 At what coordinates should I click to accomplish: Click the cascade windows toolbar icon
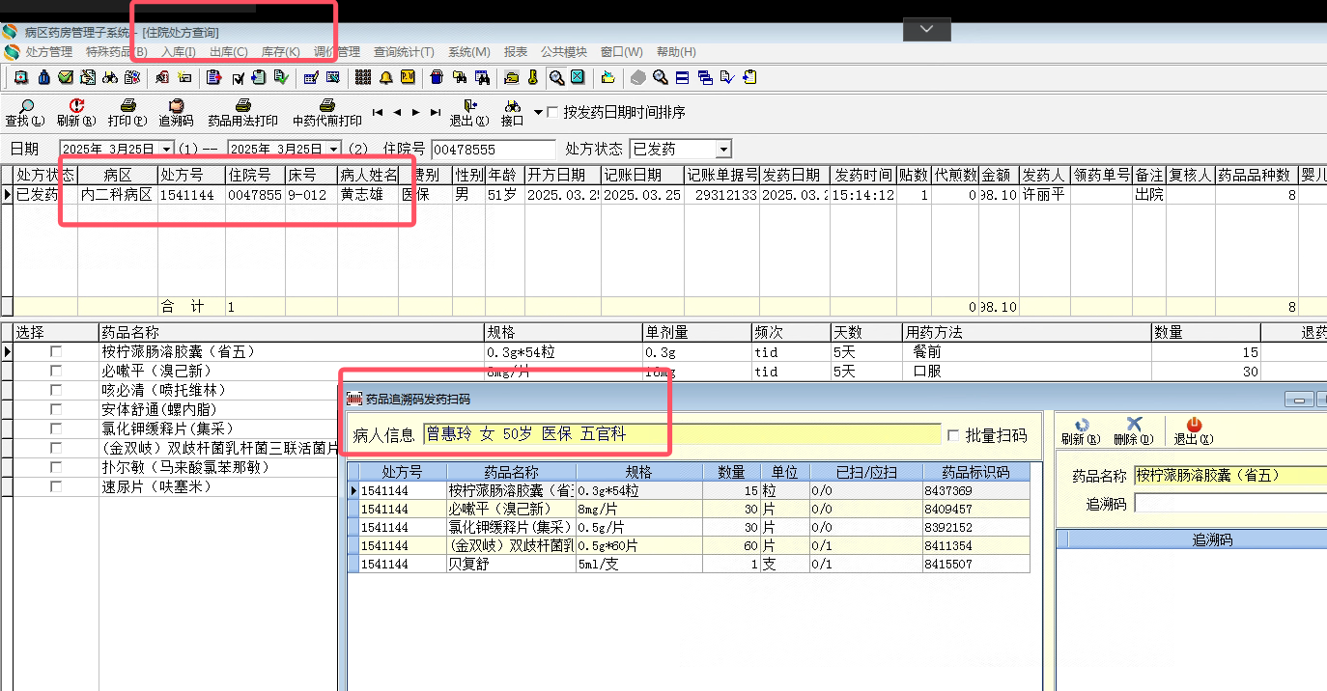tap(705, 77)
